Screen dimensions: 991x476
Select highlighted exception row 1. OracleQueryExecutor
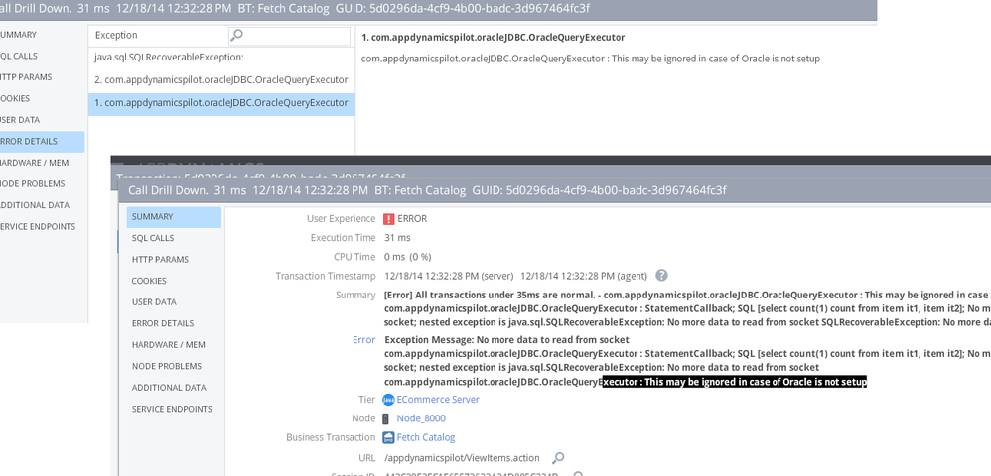(x=221, y=103)
